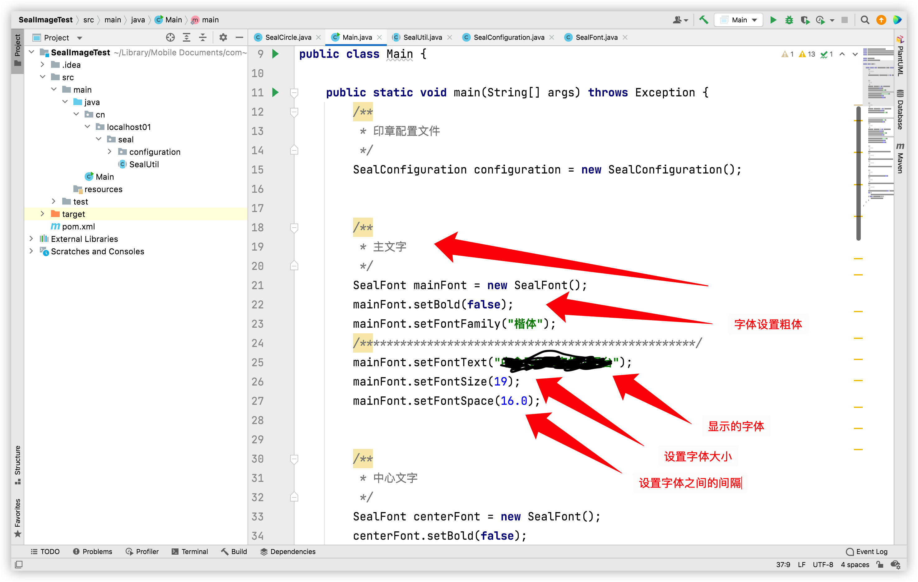Click the inspections profile icon in status bar

(x=896, y=565)
